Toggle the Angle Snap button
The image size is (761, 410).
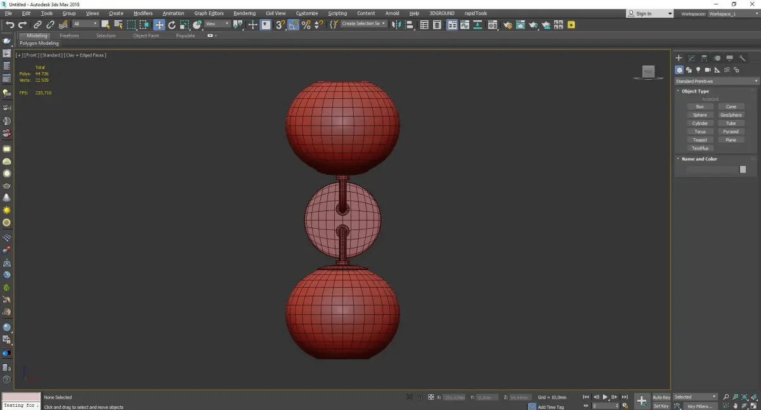tap(294, 25)
